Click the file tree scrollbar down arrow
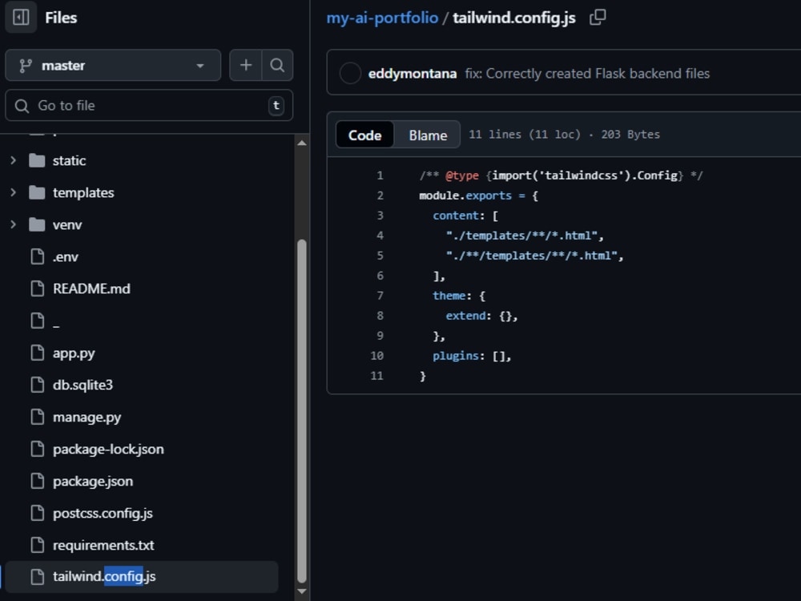801x601 pixels. click(x=302, y=592)
